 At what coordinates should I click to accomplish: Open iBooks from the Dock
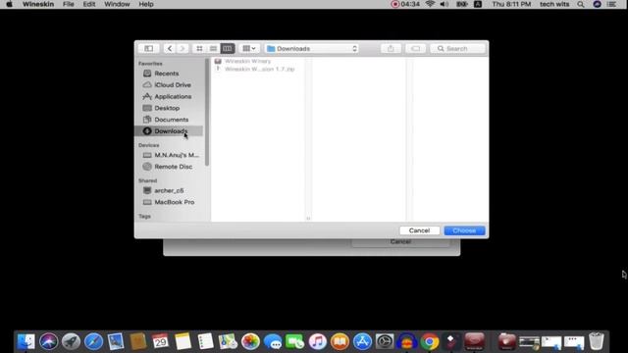click(x=340, y=342)
